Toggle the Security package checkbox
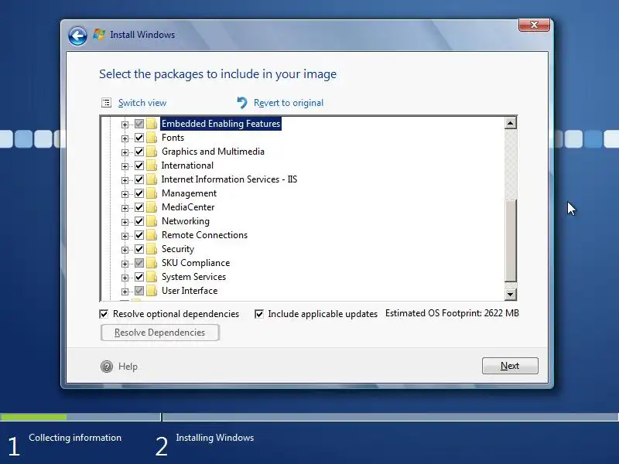This screenshot has height=464, width=619. [x=139, y=249]
